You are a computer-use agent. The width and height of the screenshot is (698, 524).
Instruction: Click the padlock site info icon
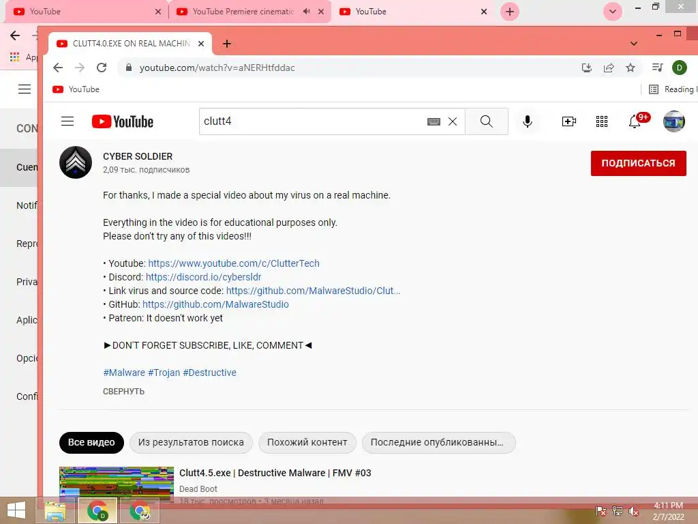point(129,68)
